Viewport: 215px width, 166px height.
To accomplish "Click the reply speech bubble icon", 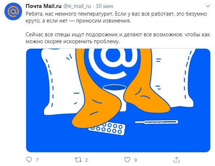I will point(29,160).
